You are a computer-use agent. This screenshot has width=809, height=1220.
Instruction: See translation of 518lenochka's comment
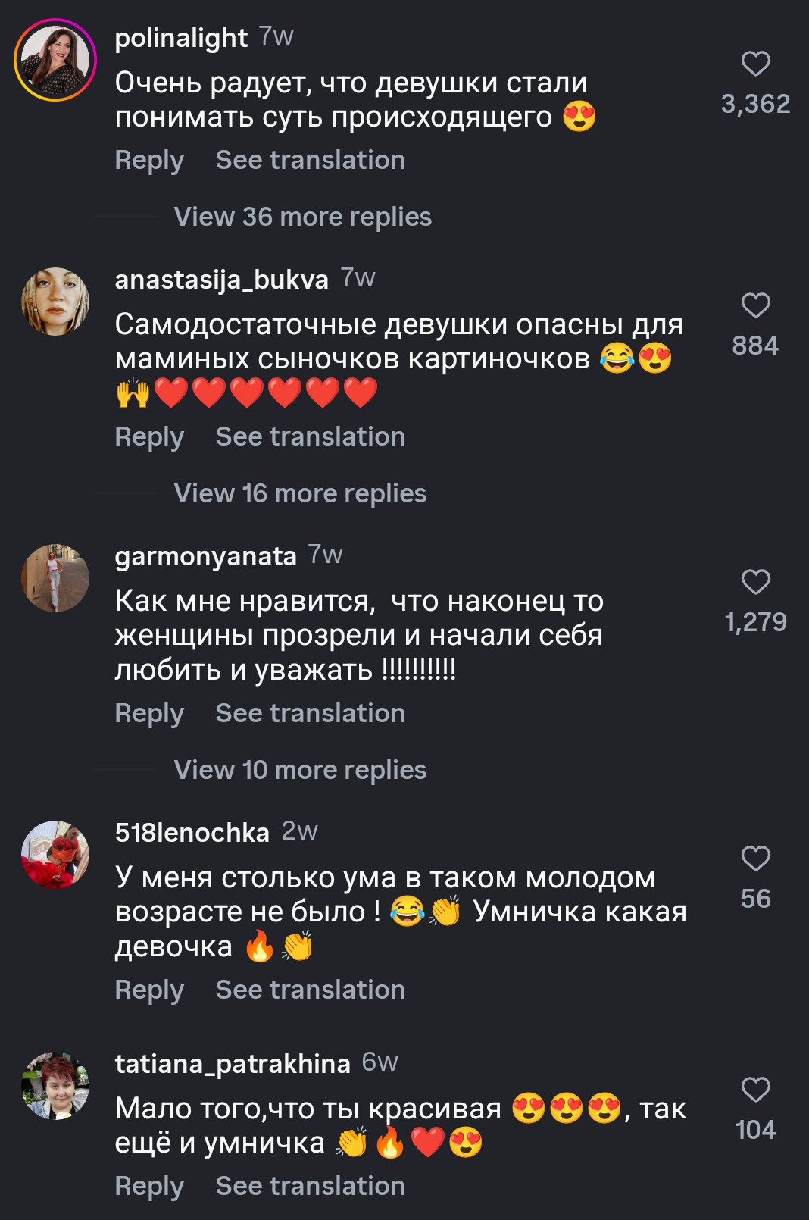pyautogui.click(x=310, y=990)
